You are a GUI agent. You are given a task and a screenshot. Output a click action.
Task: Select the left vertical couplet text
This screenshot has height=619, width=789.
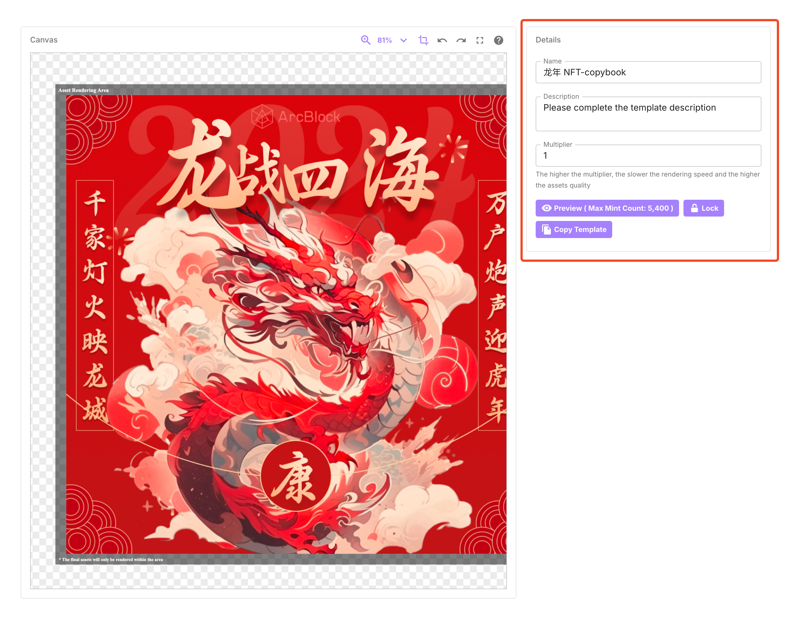tap(95, 305)
